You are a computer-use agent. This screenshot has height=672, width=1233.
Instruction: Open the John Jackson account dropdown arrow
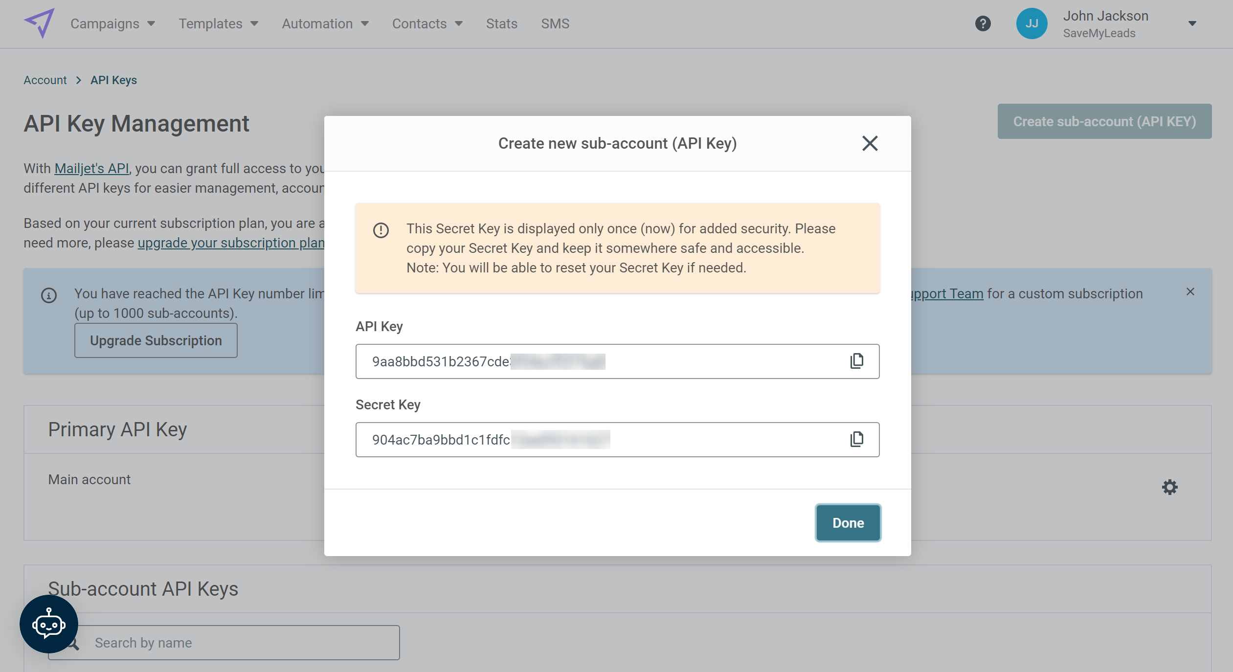(x=1192, y=23)
